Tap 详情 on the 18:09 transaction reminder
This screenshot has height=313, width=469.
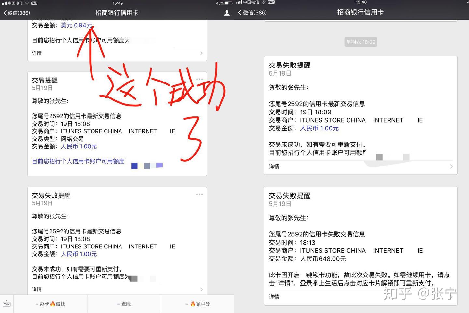[x=274, y=166]
